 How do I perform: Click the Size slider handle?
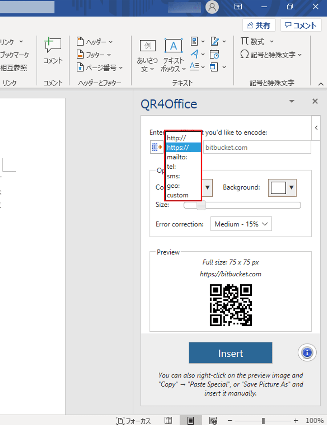pyautogui.click(x=201, y=205)
